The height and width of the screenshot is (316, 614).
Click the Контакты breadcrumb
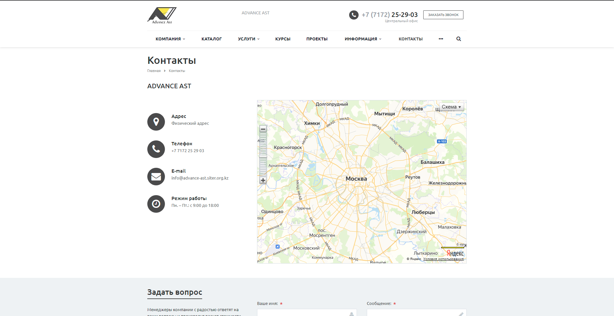(x=177, y=71)
